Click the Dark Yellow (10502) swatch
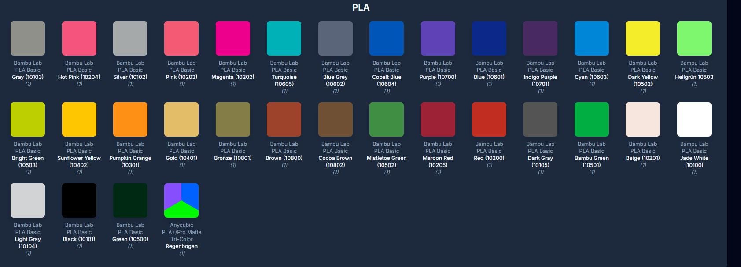This screenshot has width=741, height=267. coord(643,38)
